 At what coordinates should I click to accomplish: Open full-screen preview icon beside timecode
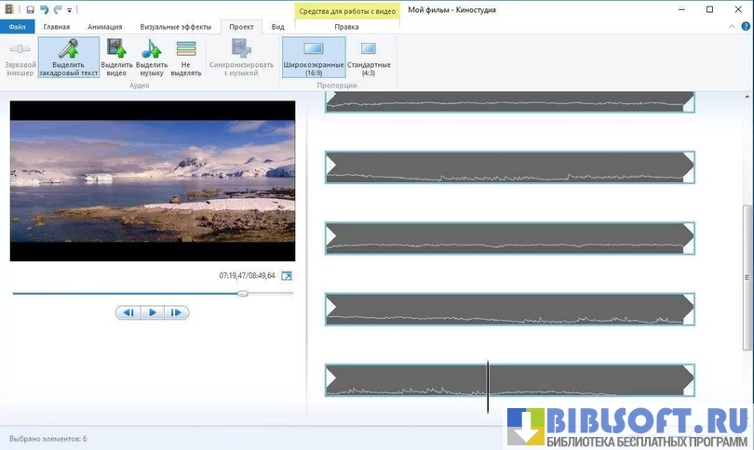point(287,276)
